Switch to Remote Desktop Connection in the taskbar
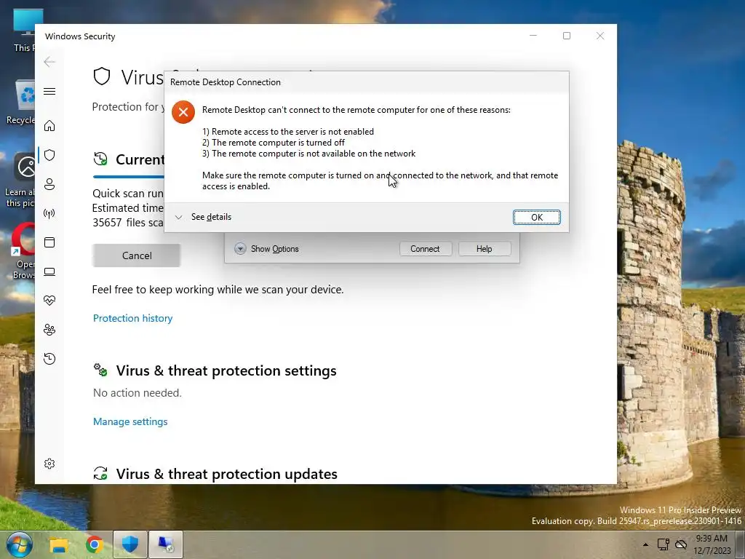This screenshot has height=559, width=745. (x=166, y=544)
